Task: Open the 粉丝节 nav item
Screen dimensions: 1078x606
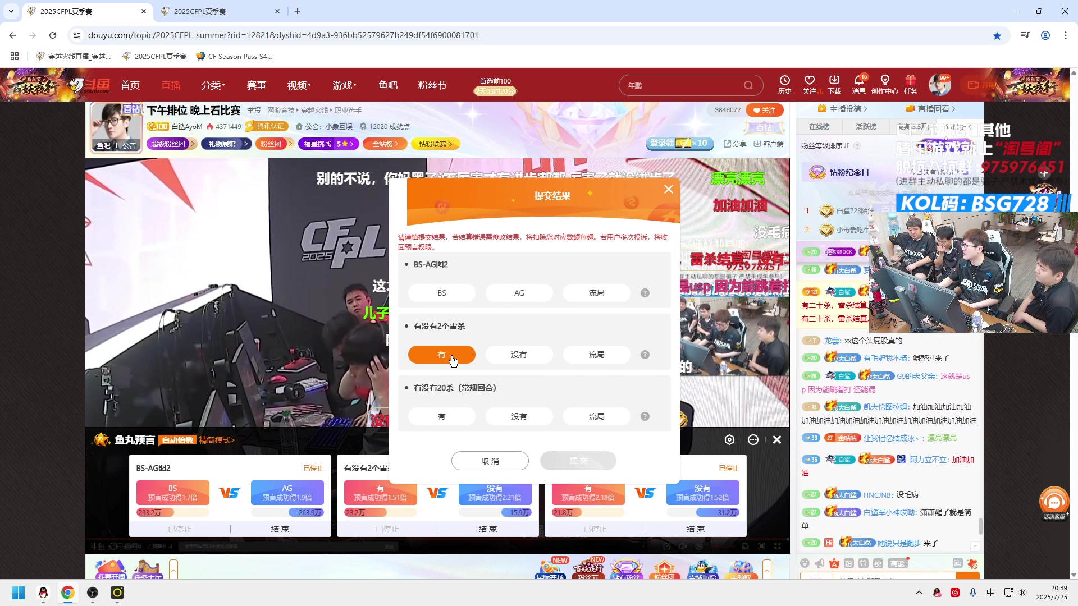Action: pyautogui.click(x=432, y=85)
